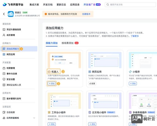Click the 机器人 robot icon

click(49, 72)
